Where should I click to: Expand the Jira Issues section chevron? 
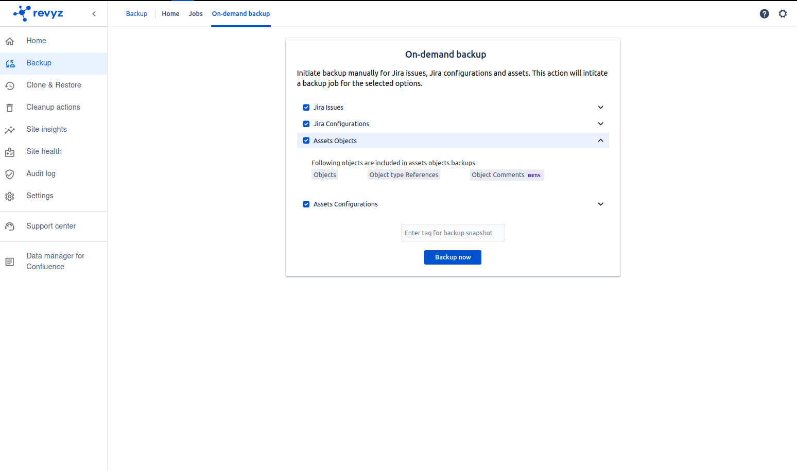tap(600, 108)
